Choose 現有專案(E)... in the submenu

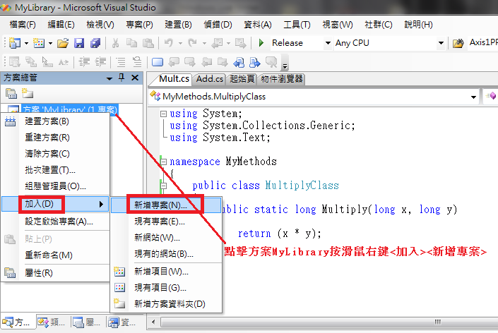pos(166,222)
